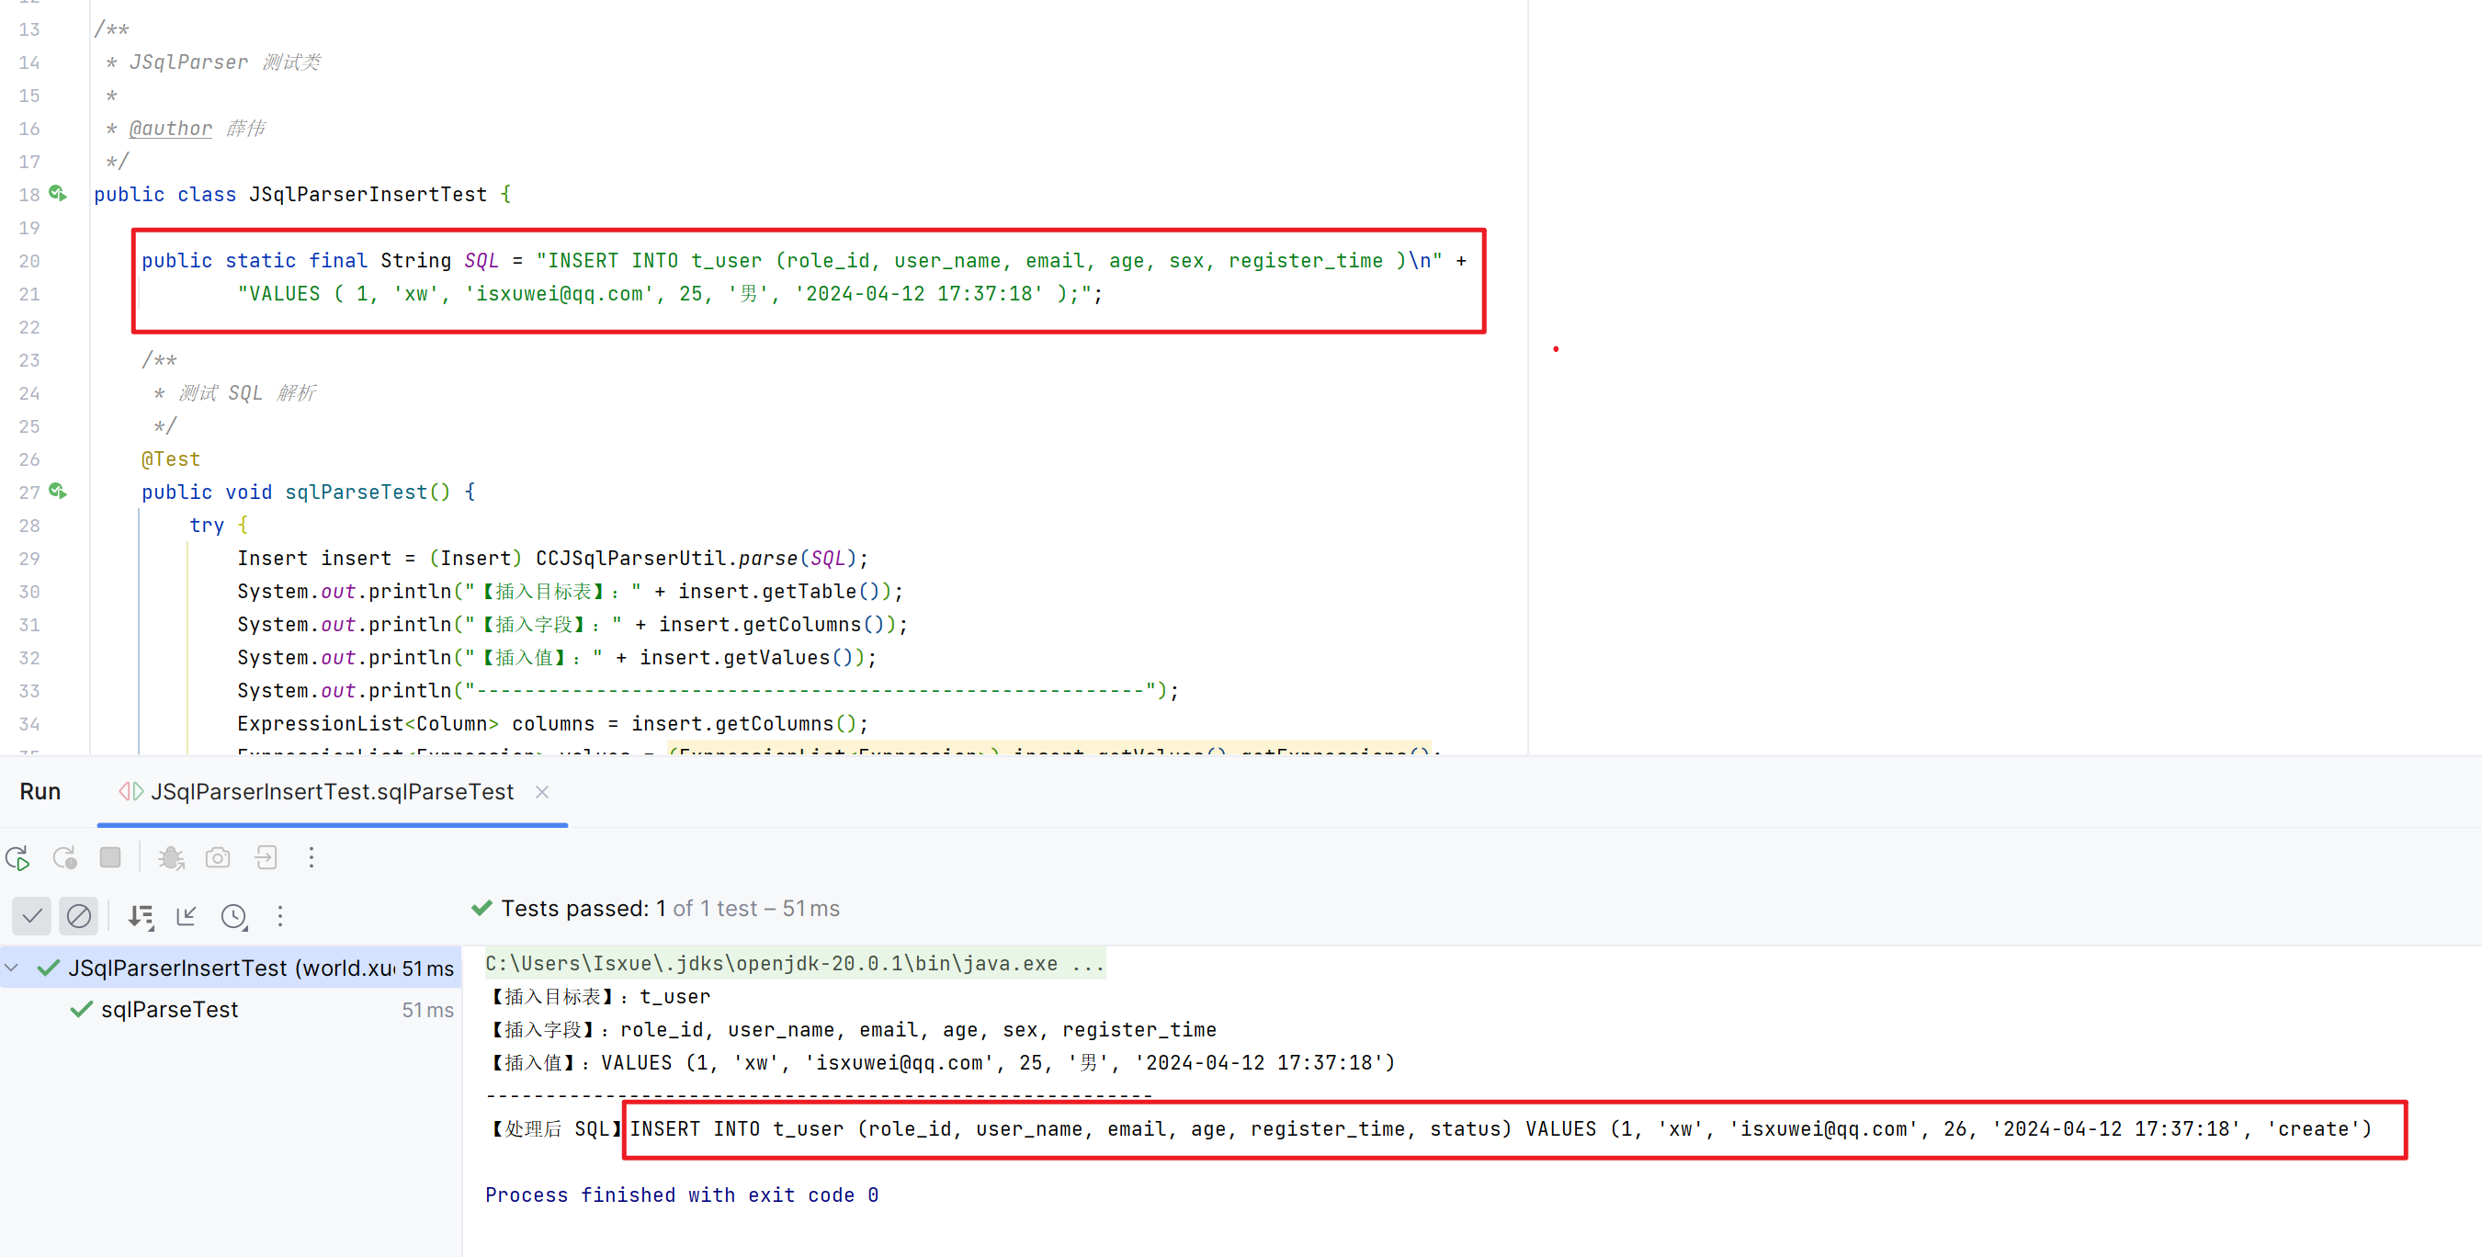The image size is (2482, 1257).
Task: Click the Exit process arrow icon
Action: click(266, 857)
